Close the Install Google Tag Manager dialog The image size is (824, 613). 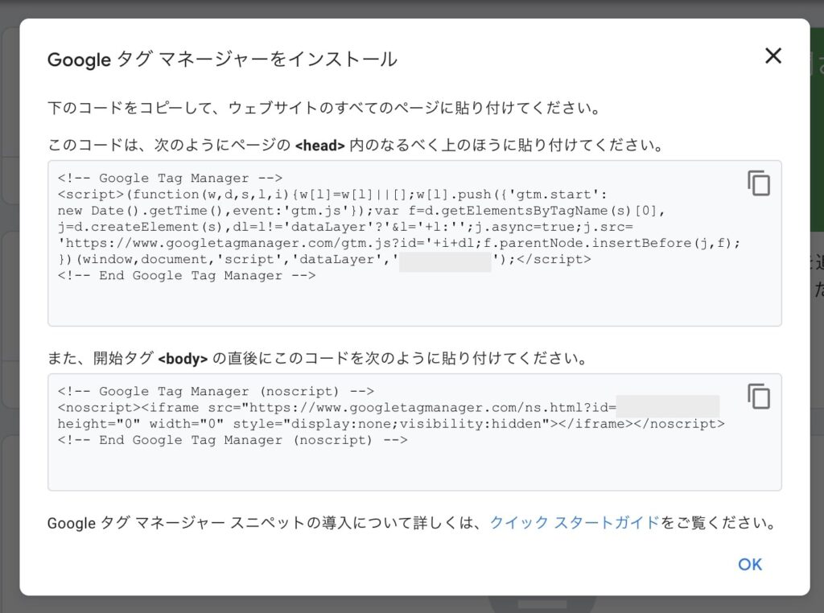tap(773, 56)
